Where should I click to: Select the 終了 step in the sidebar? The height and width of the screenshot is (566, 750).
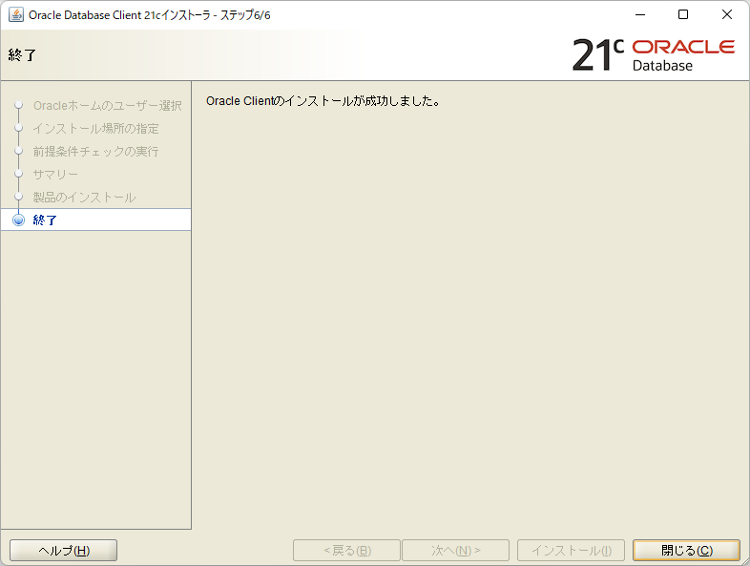point(95,220)
